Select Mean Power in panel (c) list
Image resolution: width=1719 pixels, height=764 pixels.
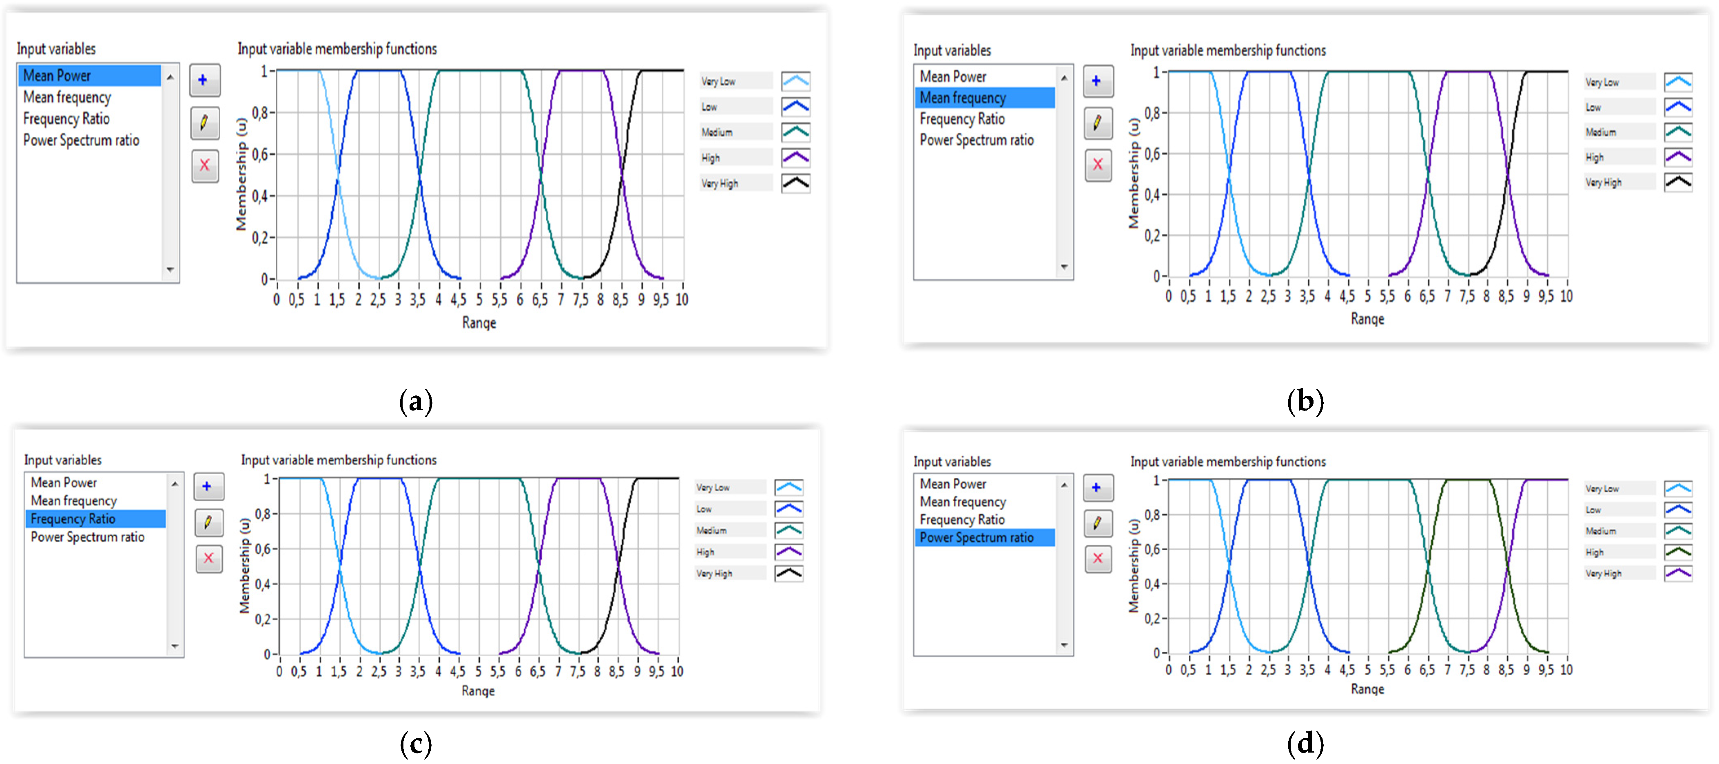[x=63, y=482]
